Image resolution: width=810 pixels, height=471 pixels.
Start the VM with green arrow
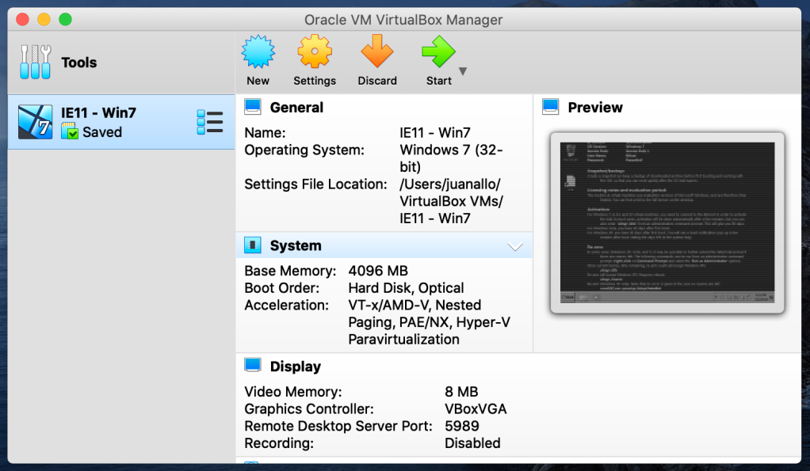click(438, 51)
